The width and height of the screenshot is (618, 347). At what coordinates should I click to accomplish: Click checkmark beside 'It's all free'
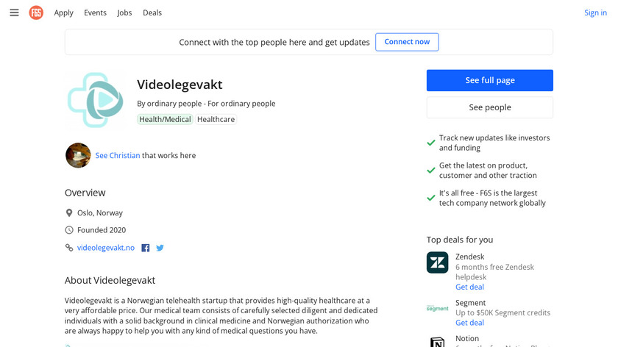(431, 198)
